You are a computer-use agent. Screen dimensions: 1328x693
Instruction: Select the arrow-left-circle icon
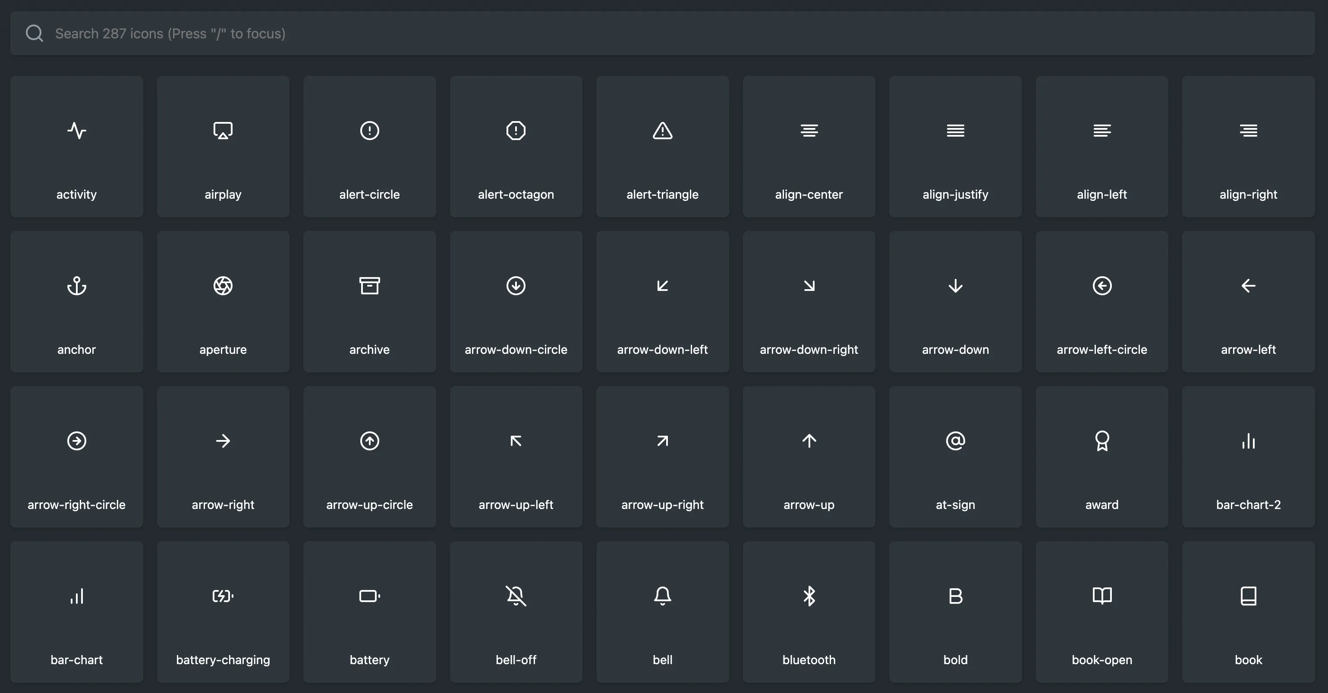pyautogui.click(x=1101, y=286)
